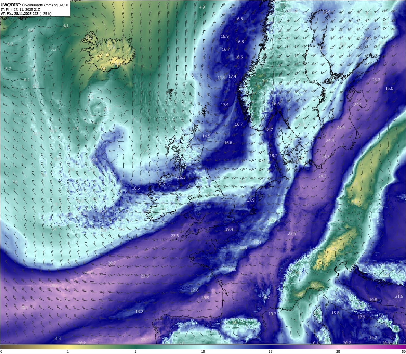The height and width of the screenshot is (354, 406).
Task: Click the title text 'UWC/DINI: Úrkomumætti (mm) og uv850.'
Action: (x=35, y=5)
